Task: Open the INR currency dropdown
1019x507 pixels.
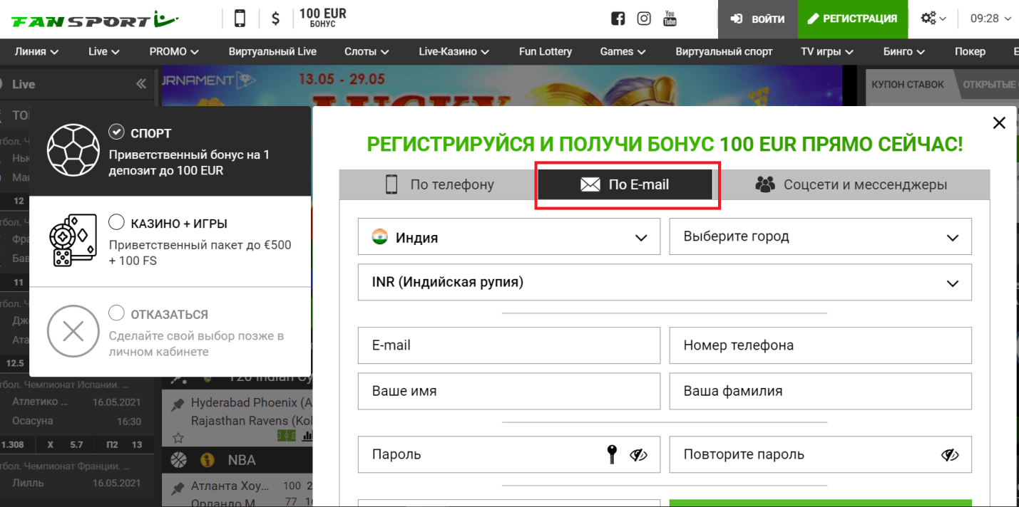Action: click(x=665, y=282)
